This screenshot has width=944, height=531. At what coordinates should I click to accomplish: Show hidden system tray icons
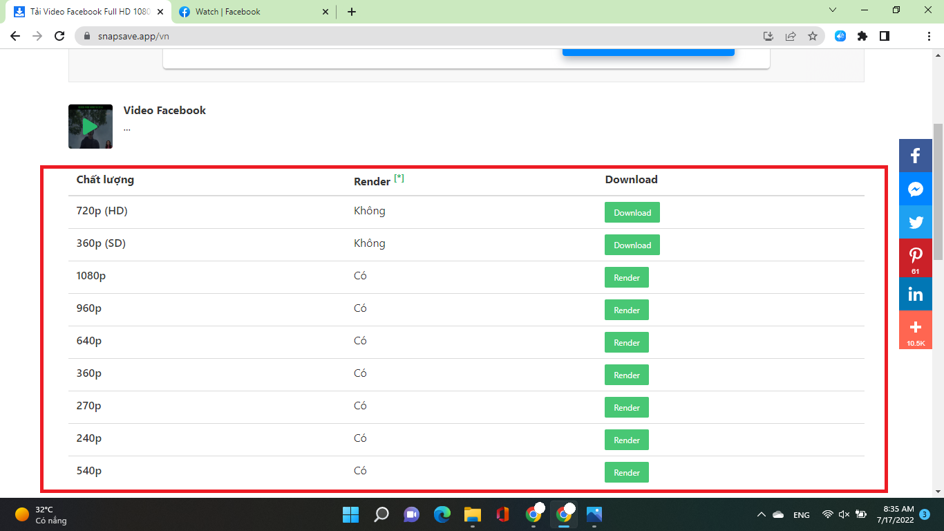coord(761,514)
